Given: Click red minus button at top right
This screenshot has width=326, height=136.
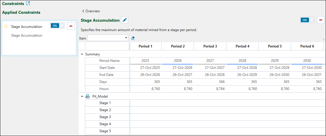Looking at the screenshot, I should (321, 20).
